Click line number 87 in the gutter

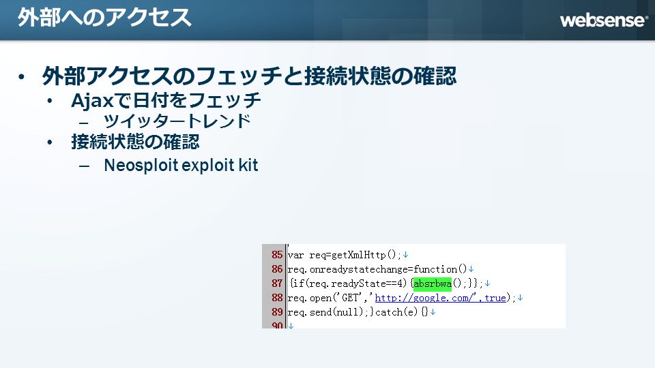[277, 283]
